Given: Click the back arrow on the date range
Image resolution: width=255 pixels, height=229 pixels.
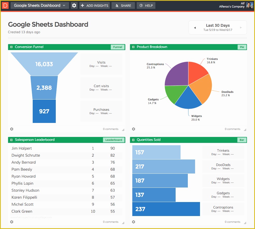Looking at the screenshot, I should click(195, 27).
